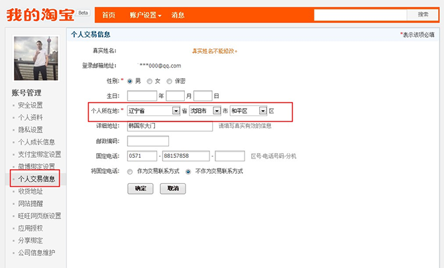The height and width of the screenshot is (268, 444).
Task: Expand the 账户设置 menu
Action: (146, 15)
